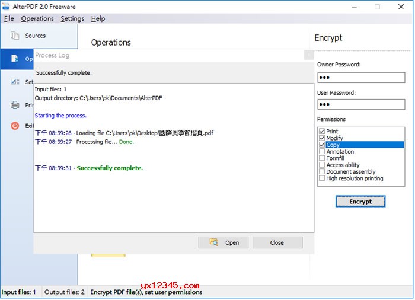Viewport: 415px width, 300px height.
Task: Click 'Output files: 2' in status bar
Action: (x=64, y=292)
